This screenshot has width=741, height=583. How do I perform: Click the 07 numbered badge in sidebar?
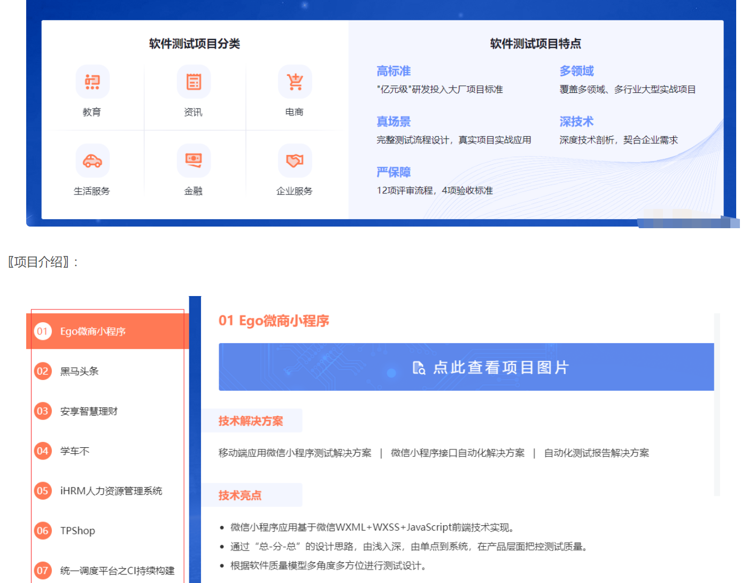[x=42, y=570]
